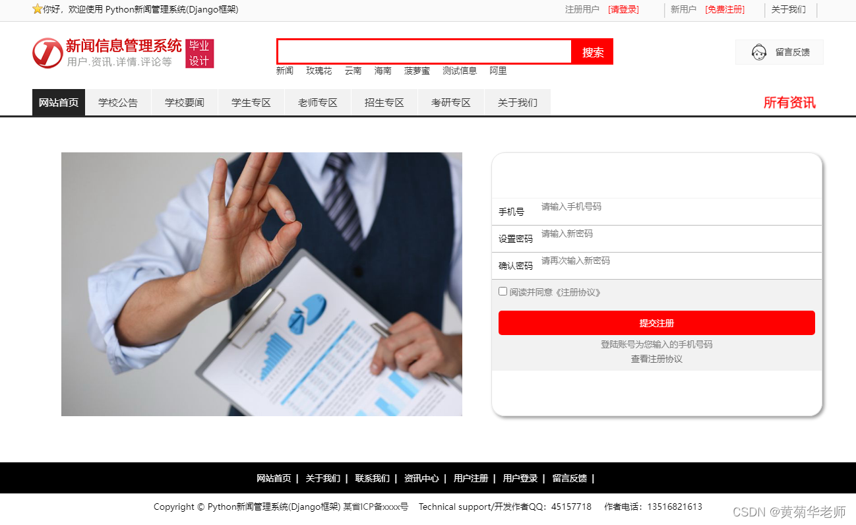The height and width of the screenshot is (525, 856).
Task: Click the author QQ number 45157718
Action: click(572, 507)
